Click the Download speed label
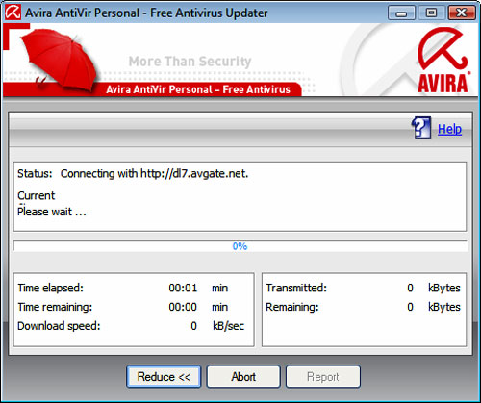Viewport: 481px width, 403px height. tap(59, 326)
